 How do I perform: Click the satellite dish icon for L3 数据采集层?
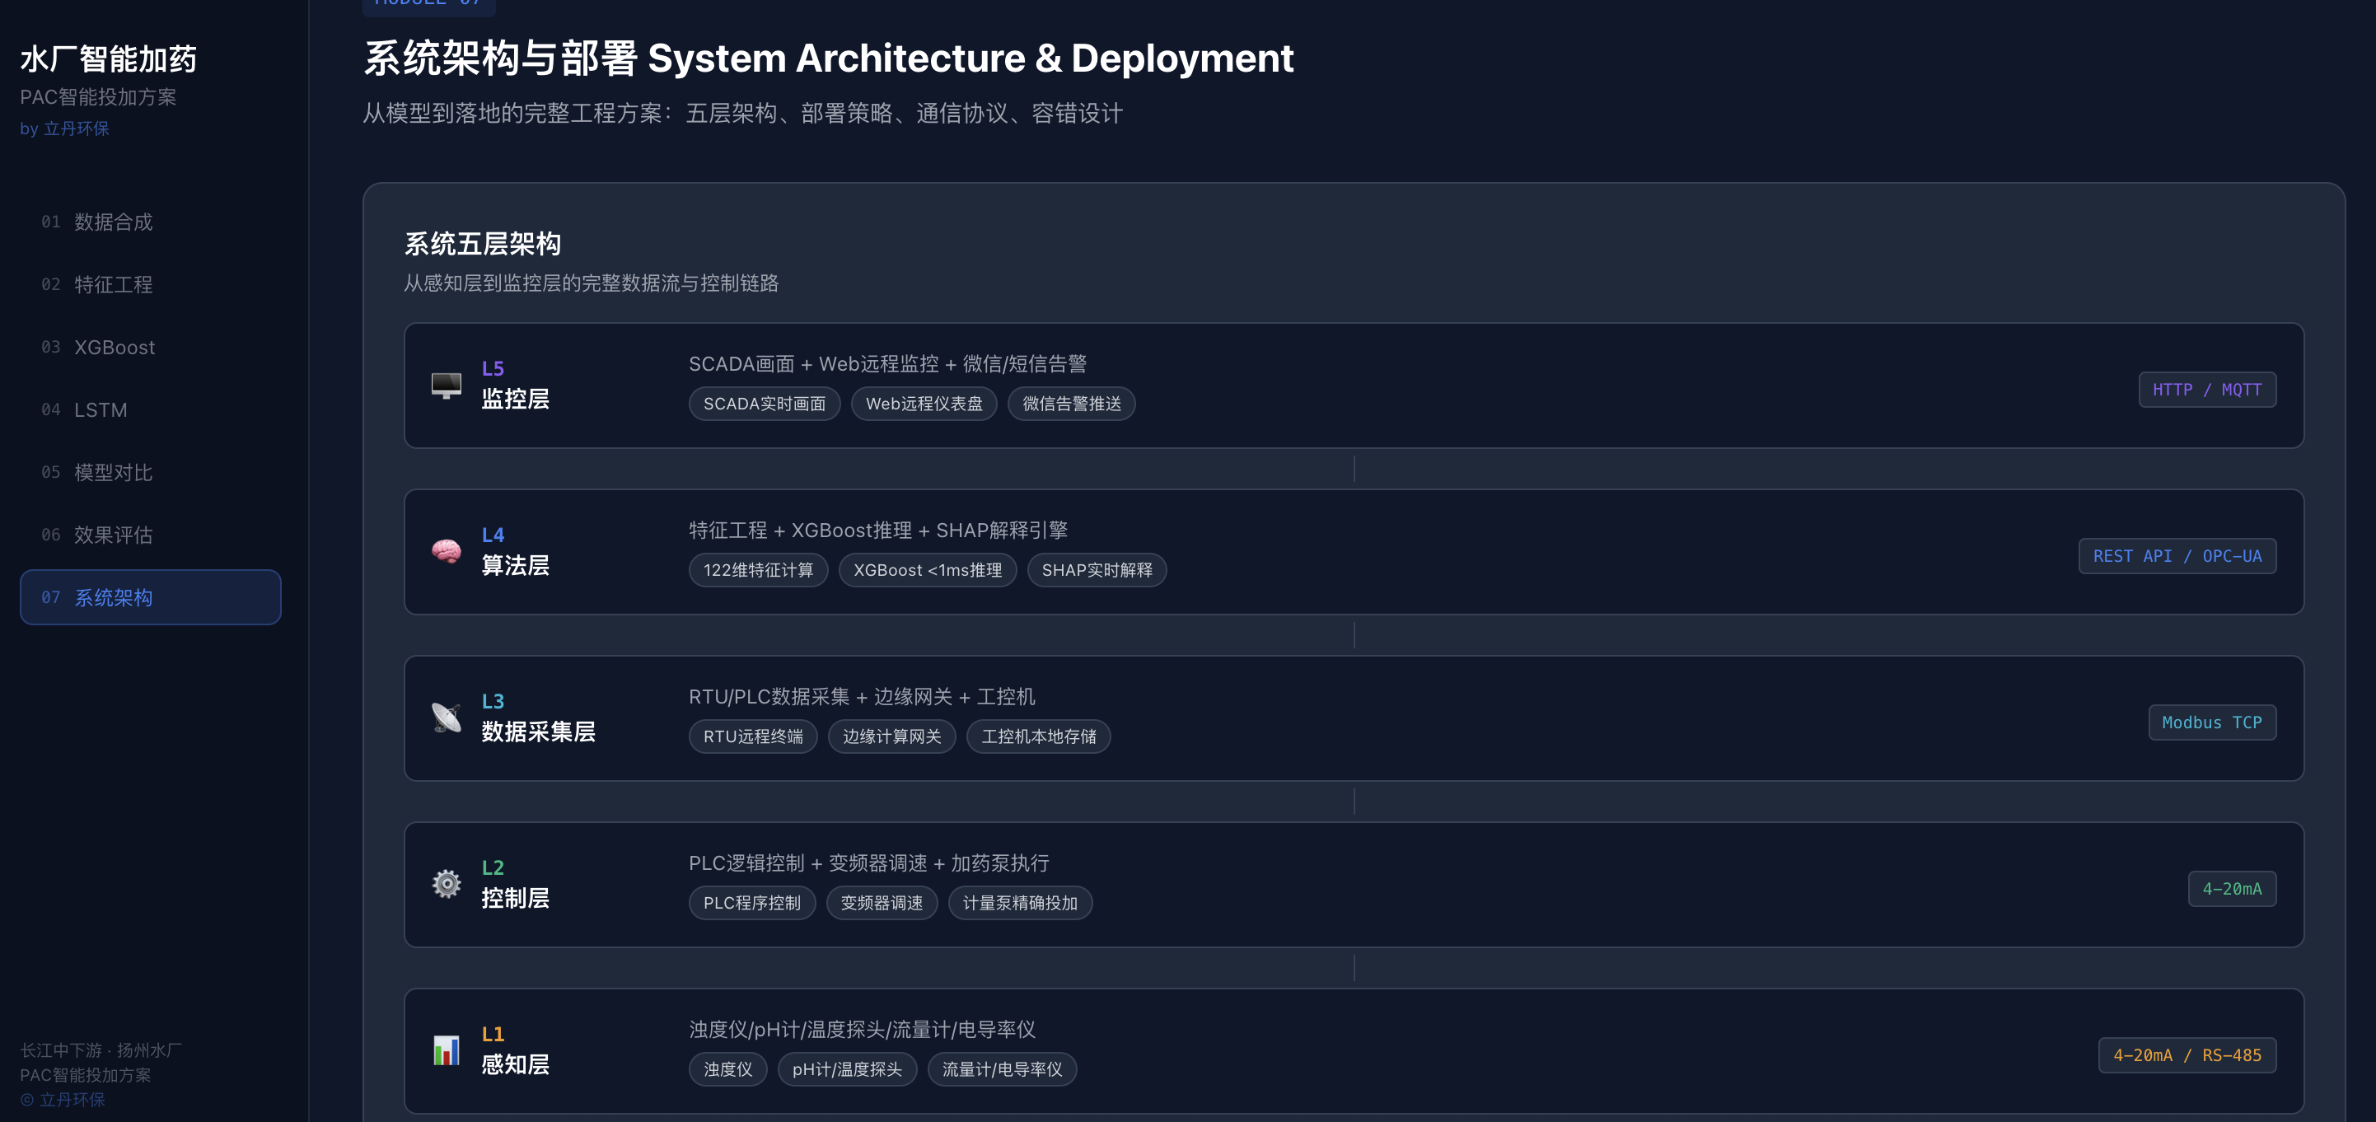(x=447, y=718)
